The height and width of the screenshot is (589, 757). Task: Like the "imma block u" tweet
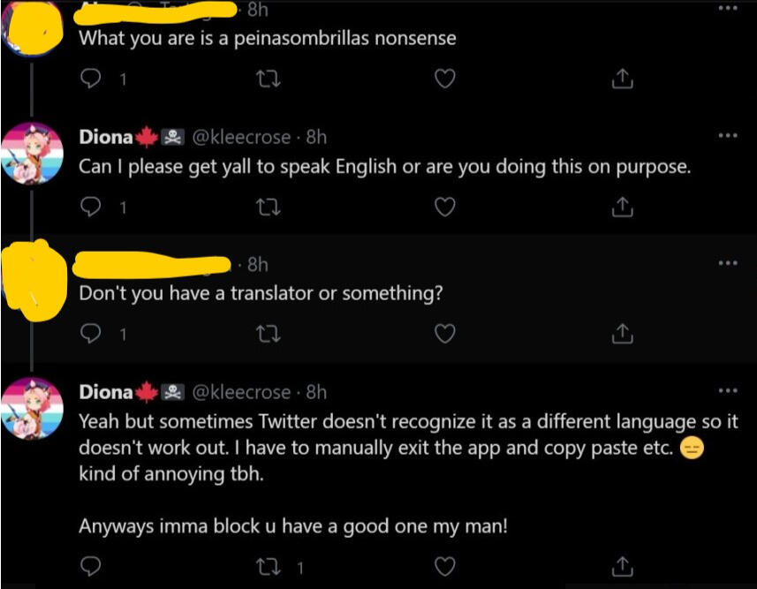(x=446, y=566)
